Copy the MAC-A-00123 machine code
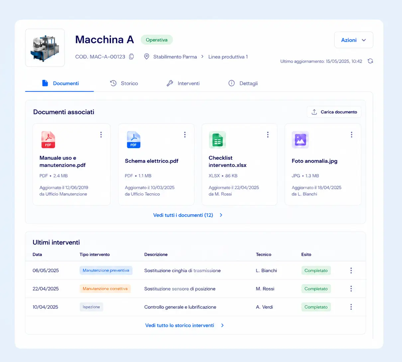Image resolution: width=402 pixels, height=362 pixels. [132, 57]
